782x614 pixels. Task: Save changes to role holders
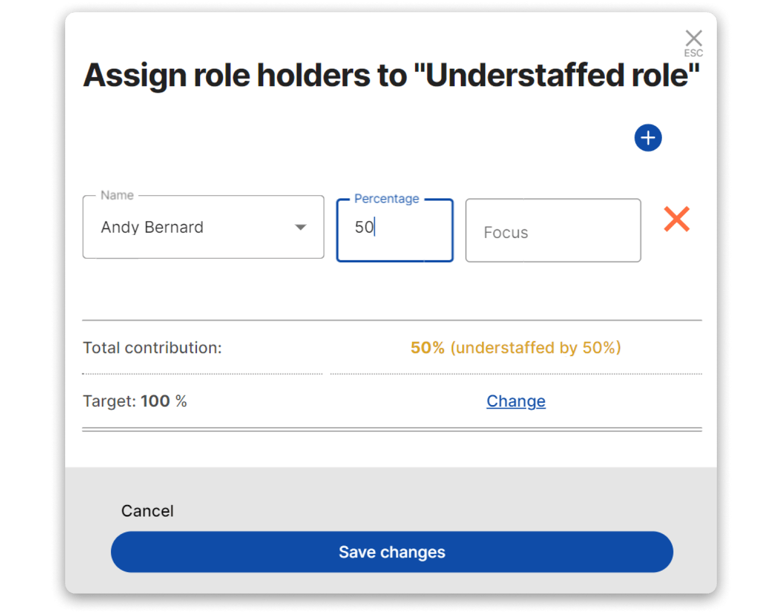click(392, 552)
